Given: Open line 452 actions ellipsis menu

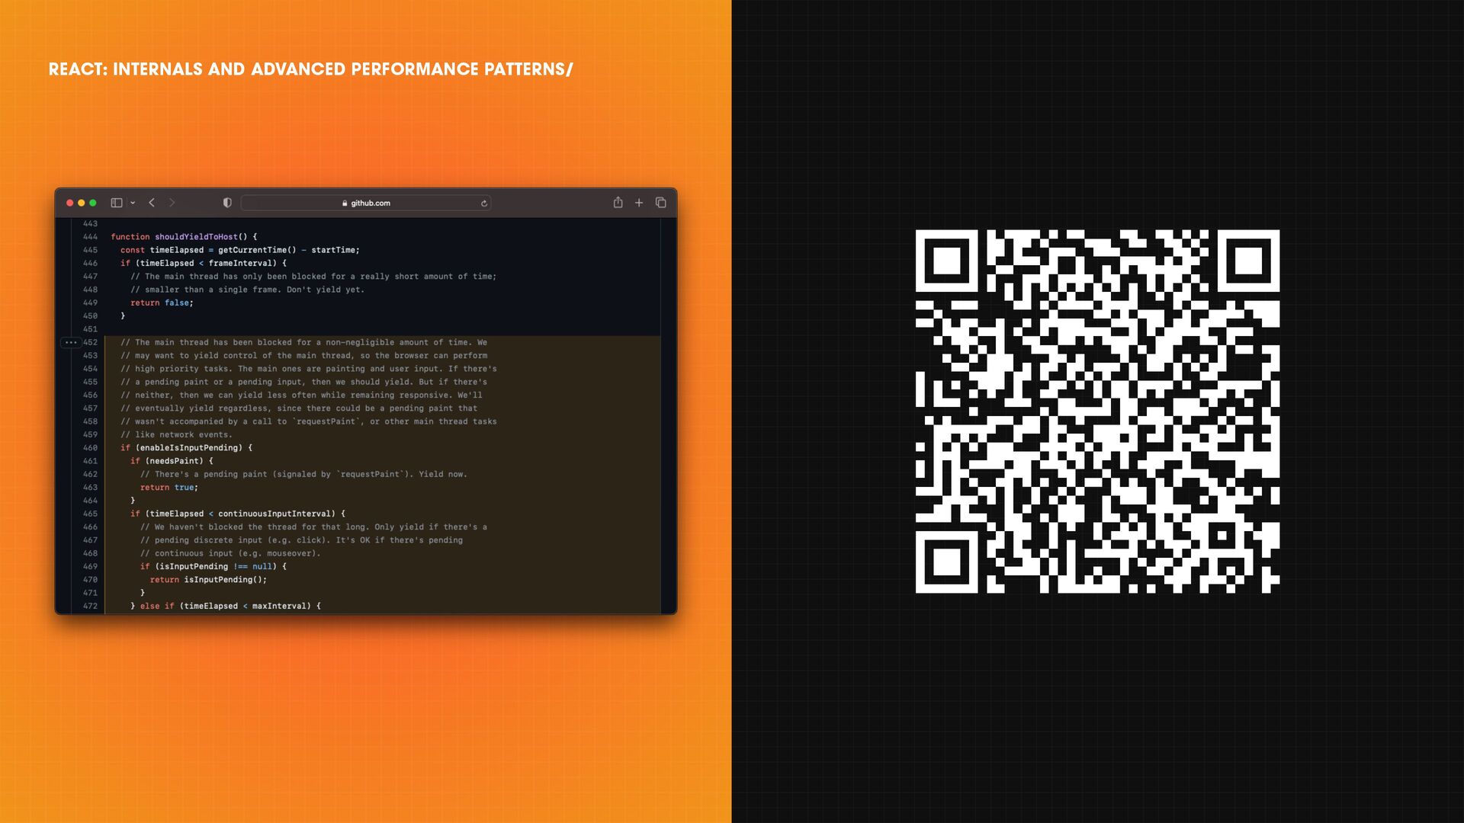Looking at the screenshot, I should [71, 342].
